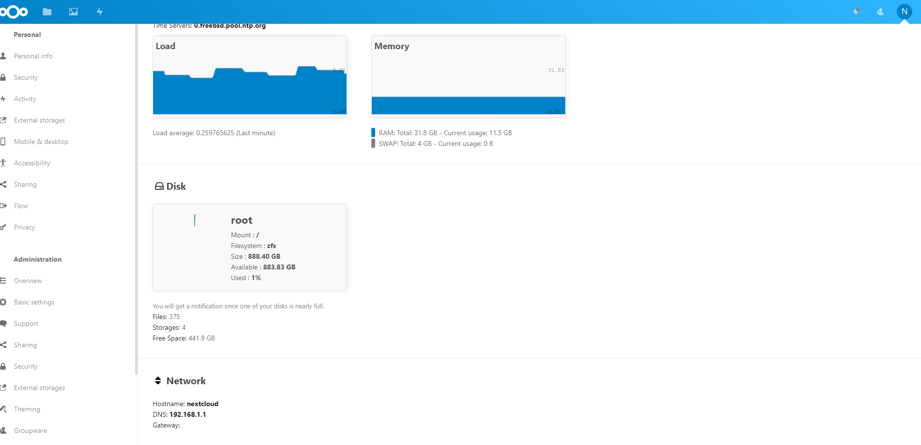Open Basic settings page
The image size is (921, 445).
point(34,302)
